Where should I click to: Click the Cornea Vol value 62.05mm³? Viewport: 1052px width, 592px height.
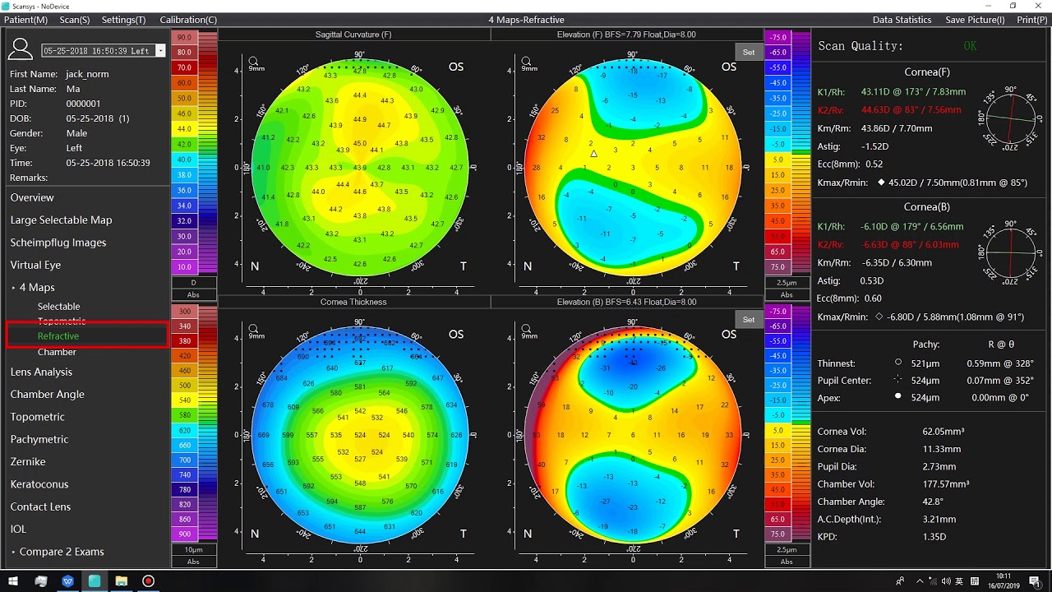coord(944,432)
